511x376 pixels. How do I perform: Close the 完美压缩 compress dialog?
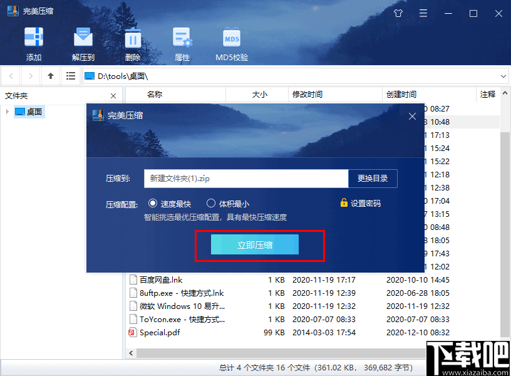coord(412,116)
